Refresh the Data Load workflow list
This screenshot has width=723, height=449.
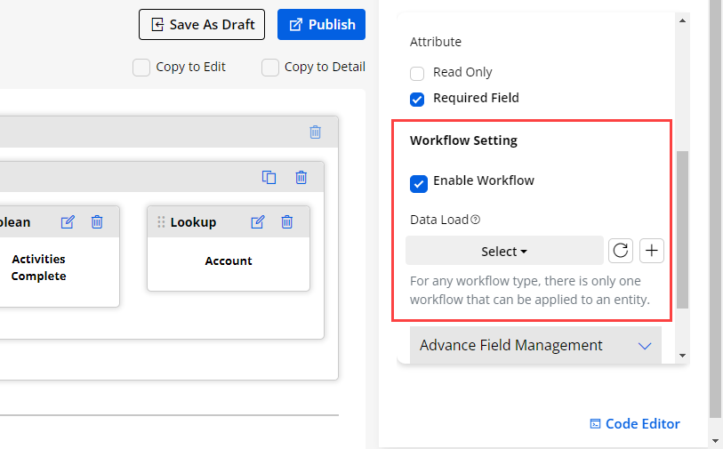(621, 251)
